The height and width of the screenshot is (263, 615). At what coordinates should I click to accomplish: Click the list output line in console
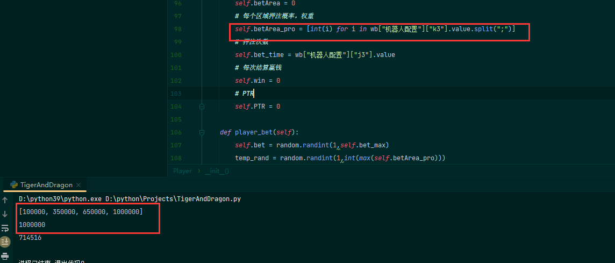click(x=81, y=212)
